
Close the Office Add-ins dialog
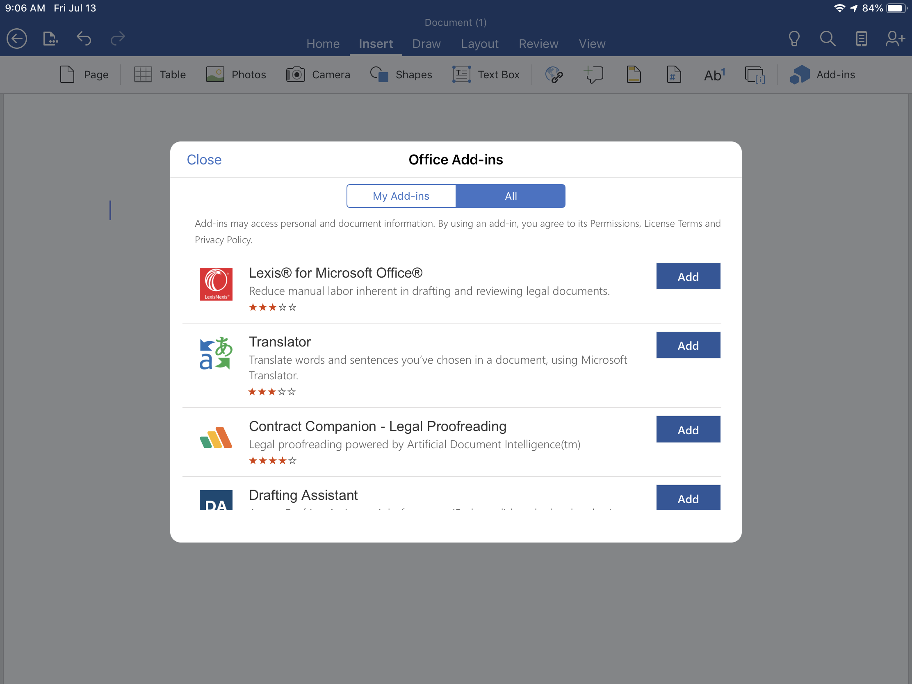(x=204, y=160)
